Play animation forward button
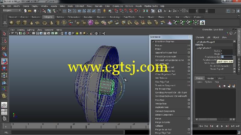The width and height of the screenshot is (241, 135). click(222, 126)
